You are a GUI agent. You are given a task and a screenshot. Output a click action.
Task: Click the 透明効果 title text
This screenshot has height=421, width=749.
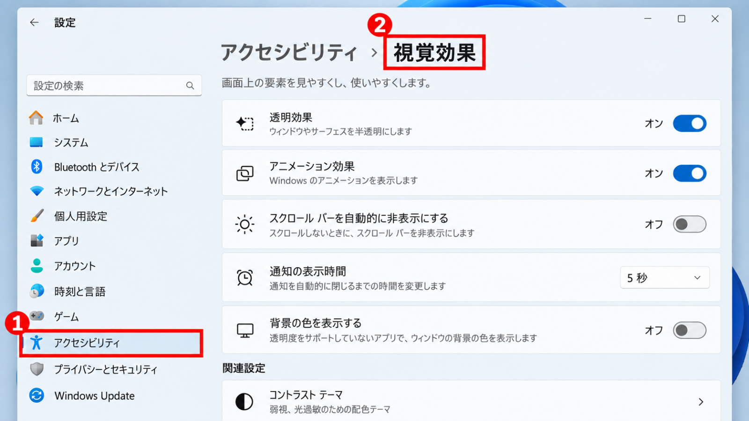(x=291, y=117)
